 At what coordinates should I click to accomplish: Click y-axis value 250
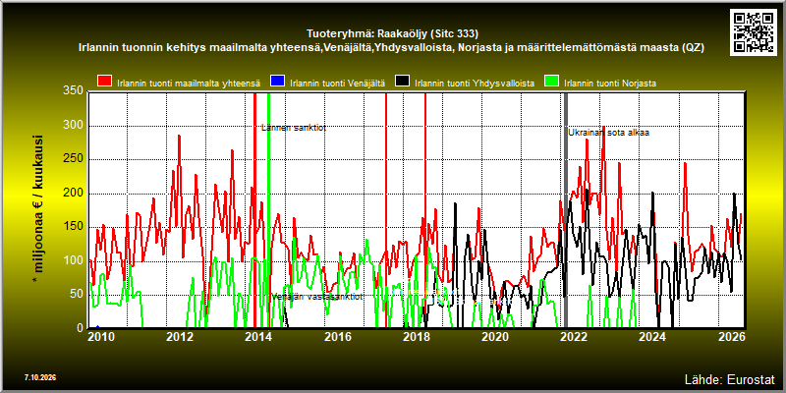coord(73,159)
